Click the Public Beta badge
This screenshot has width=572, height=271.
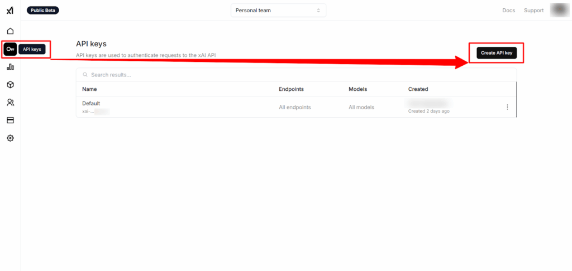coord(42,10)
